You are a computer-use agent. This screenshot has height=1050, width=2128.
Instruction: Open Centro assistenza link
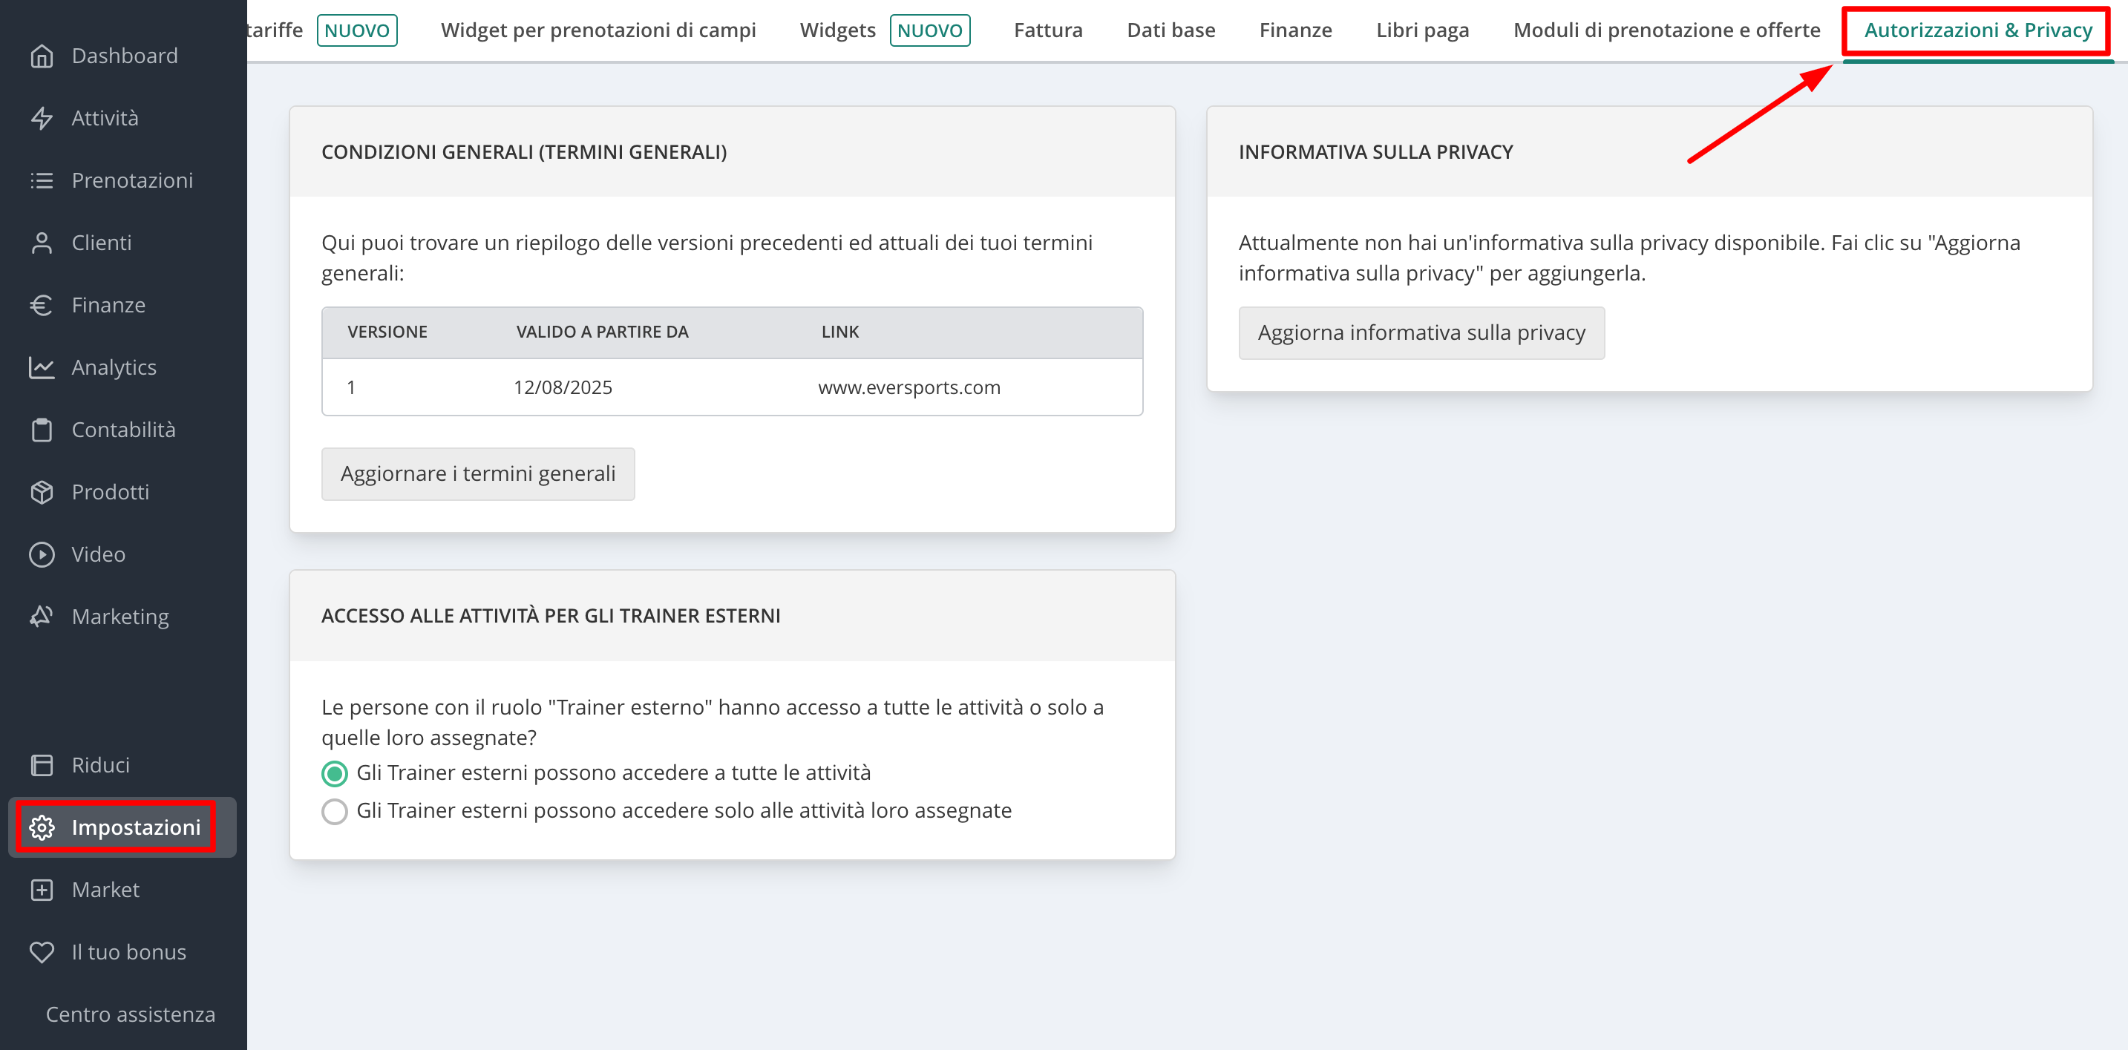[x=131, y=1014]
